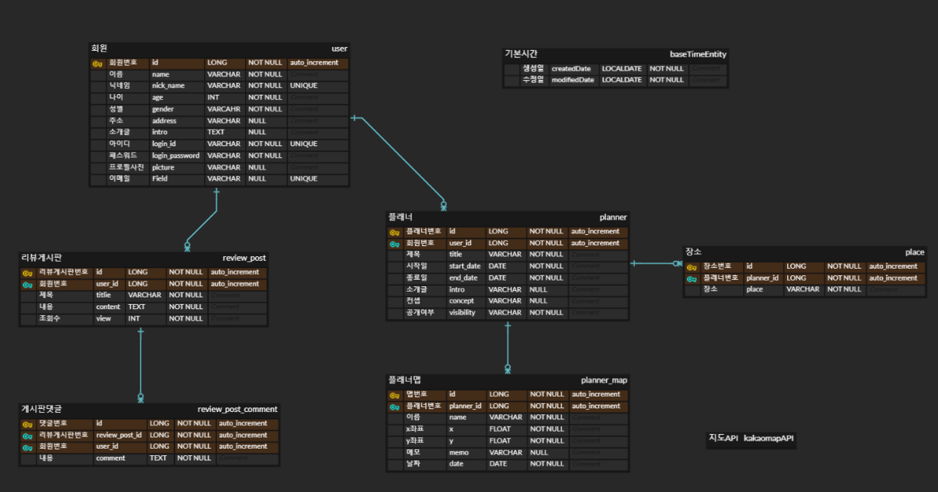938x492 pixels.
Task: Click the primary key icon of 플래너번호 in planner table
Action: (395, 231)
